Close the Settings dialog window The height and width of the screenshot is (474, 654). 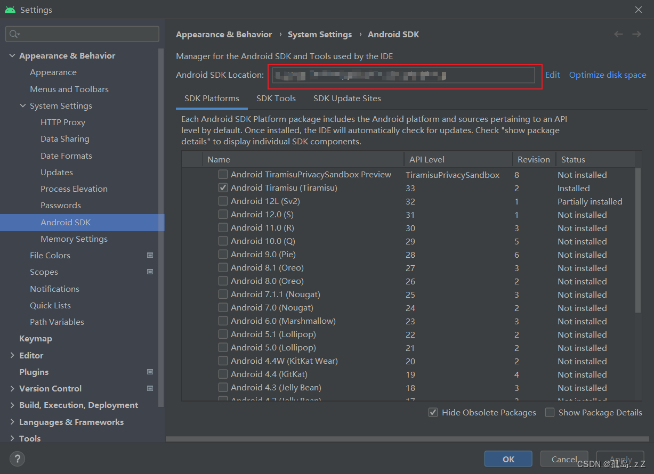[639, 10]
